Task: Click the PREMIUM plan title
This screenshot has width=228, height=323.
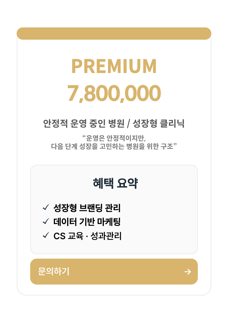Action: tap(114, 66)
